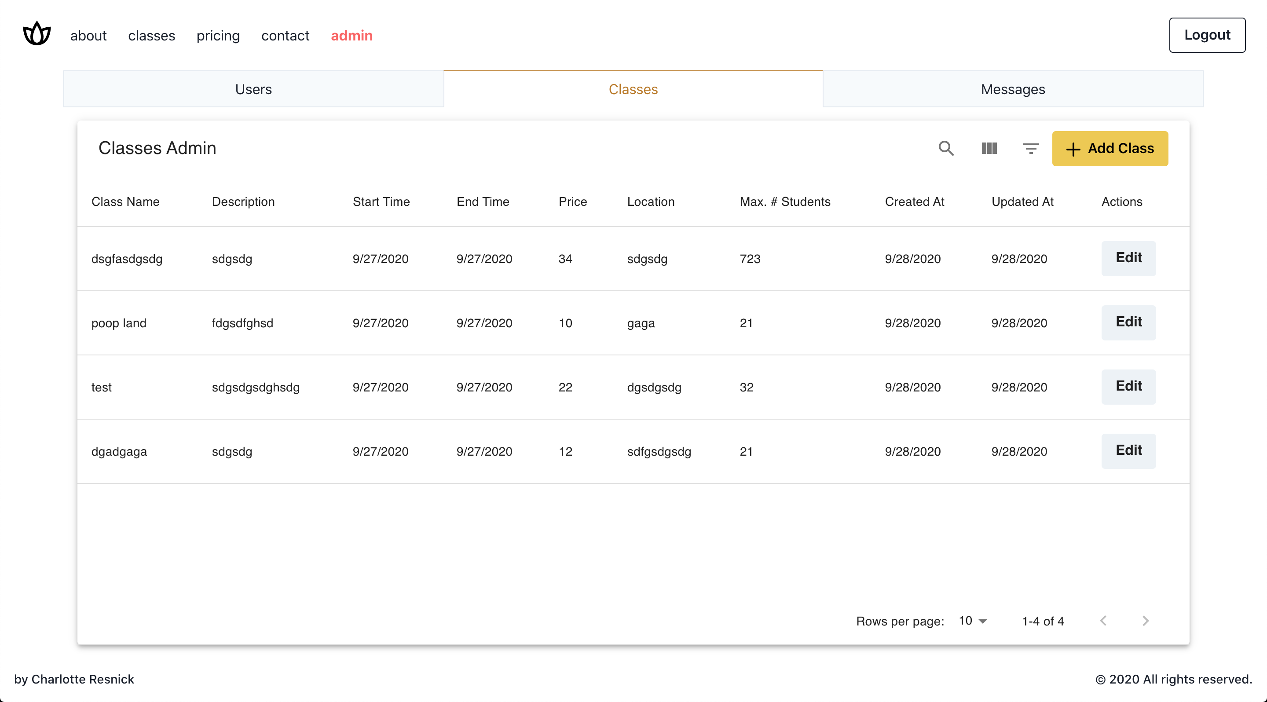1267x702 pixels.
Task: Go to next page arrow
Action: (x=1146, y=621)
